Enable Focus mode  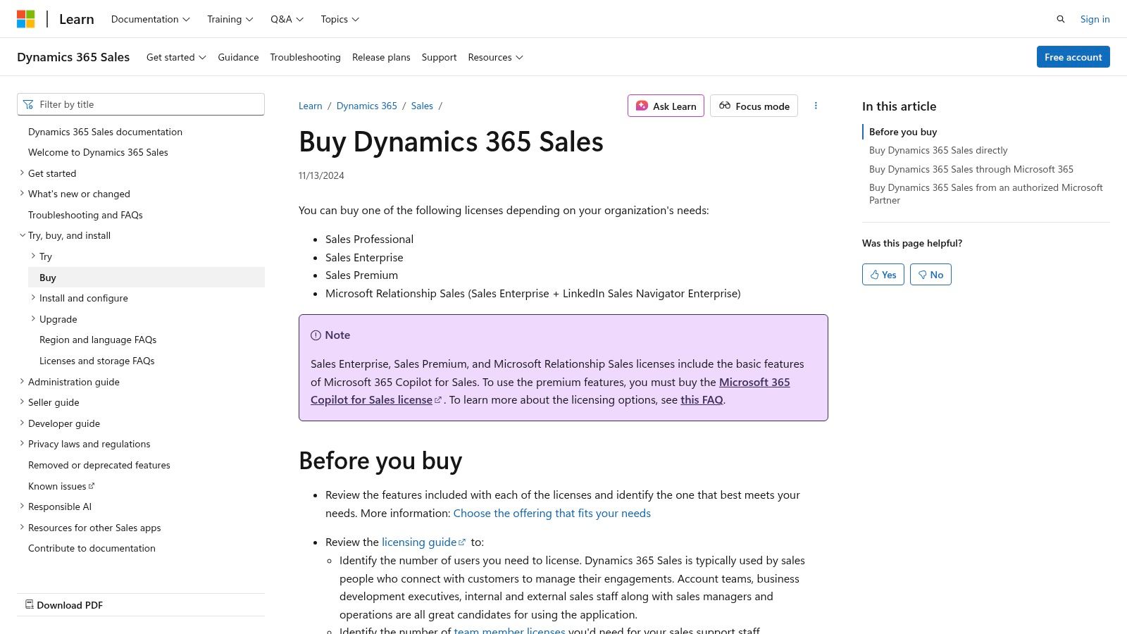tap(753, 106)
